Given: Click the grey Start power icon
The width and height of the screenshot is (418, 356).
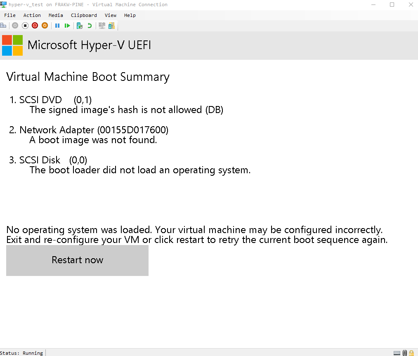Looking at the screenshot, I should point(15,26).
